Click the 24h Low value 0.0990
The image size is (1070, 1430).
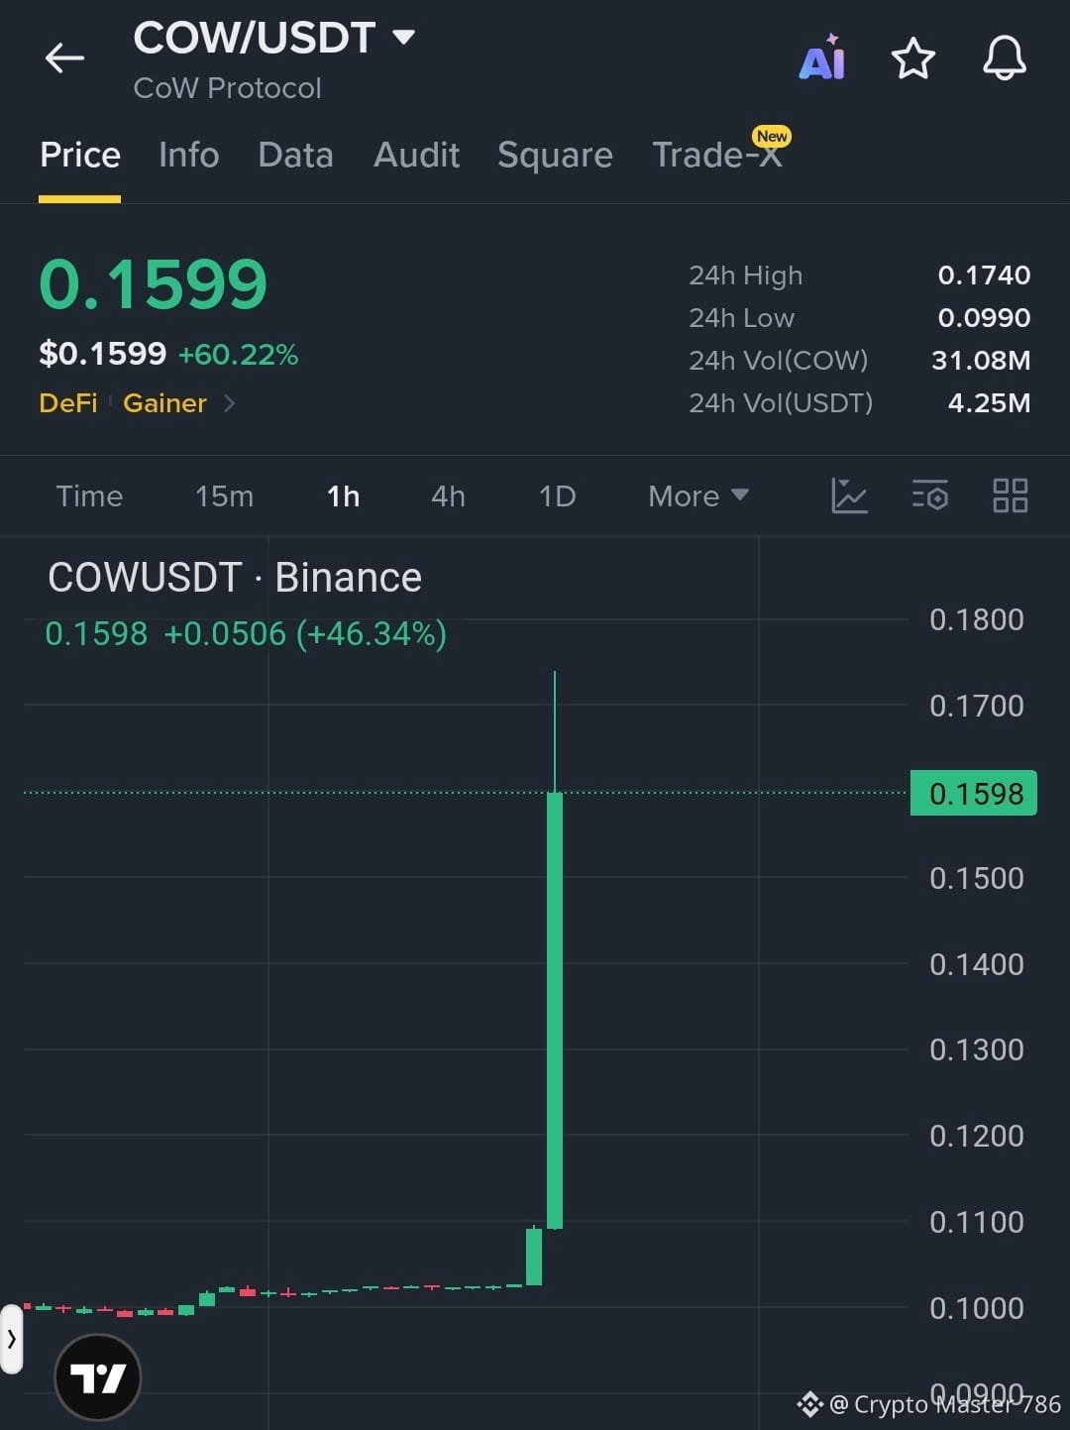point(984,318)
